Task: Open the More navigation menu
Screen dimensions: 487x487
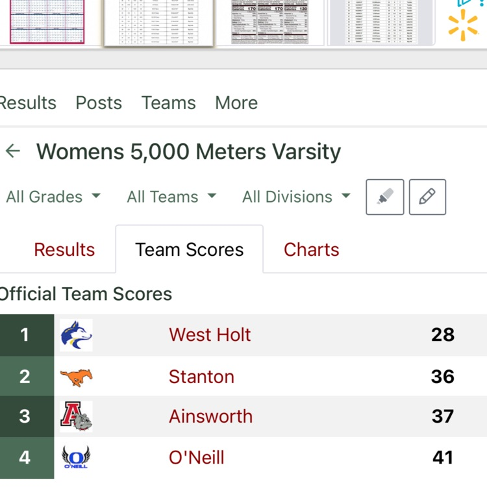Action: tap(236, 103)
